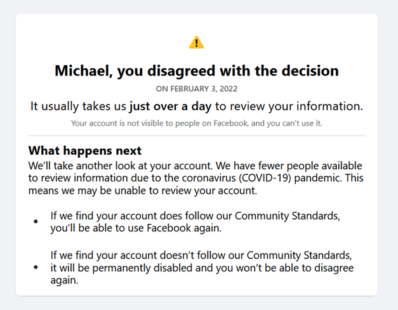Click the 'Your account is not visible' notice
Screen dimensions: 398x310
coord(197,123)
